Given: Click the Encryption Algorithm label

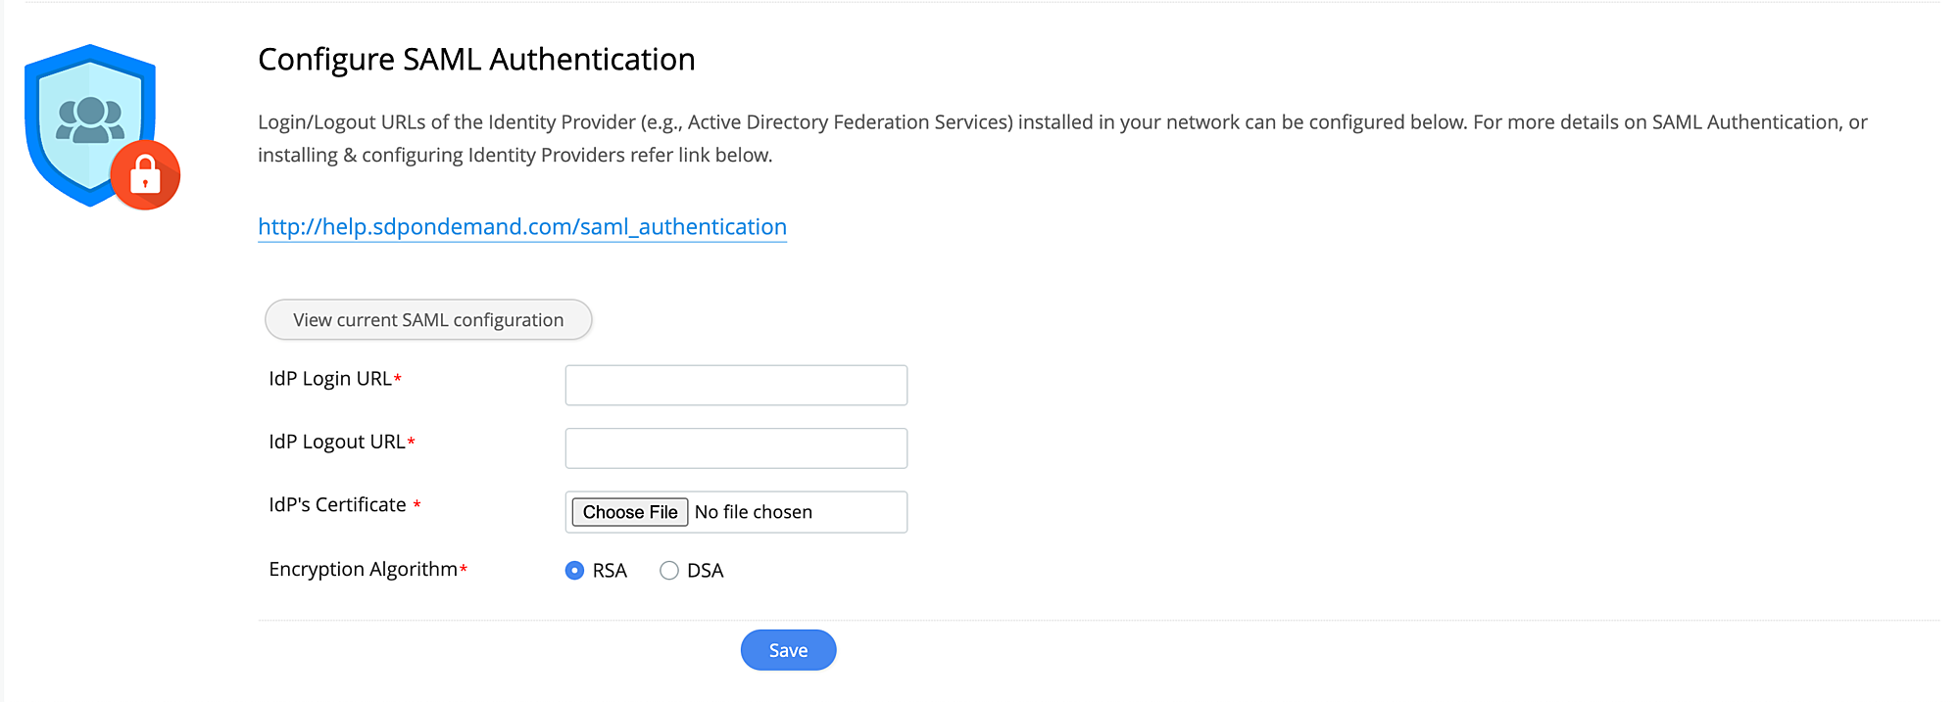Looking at the screenshot, I should coord(363,570).
